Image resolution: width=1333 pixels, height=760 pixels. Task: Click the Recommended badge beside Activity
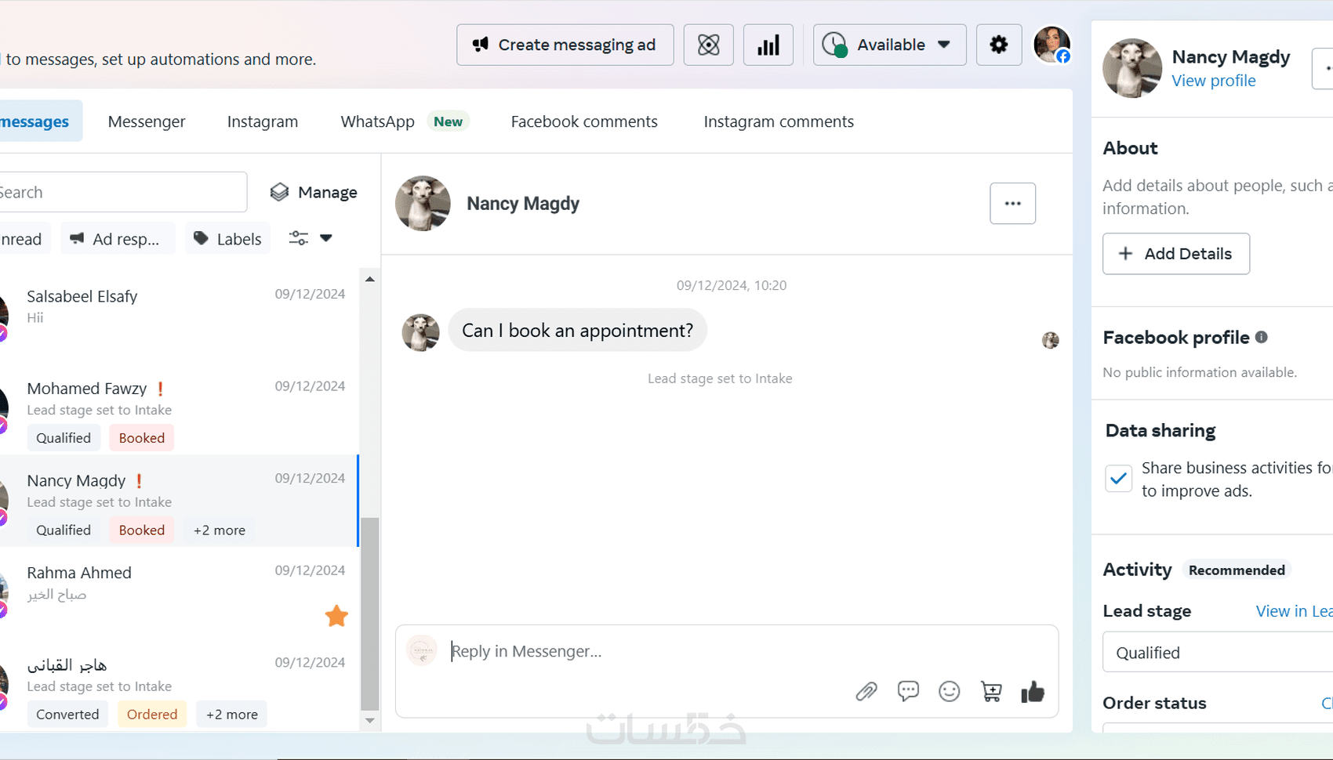(1237, 570)
